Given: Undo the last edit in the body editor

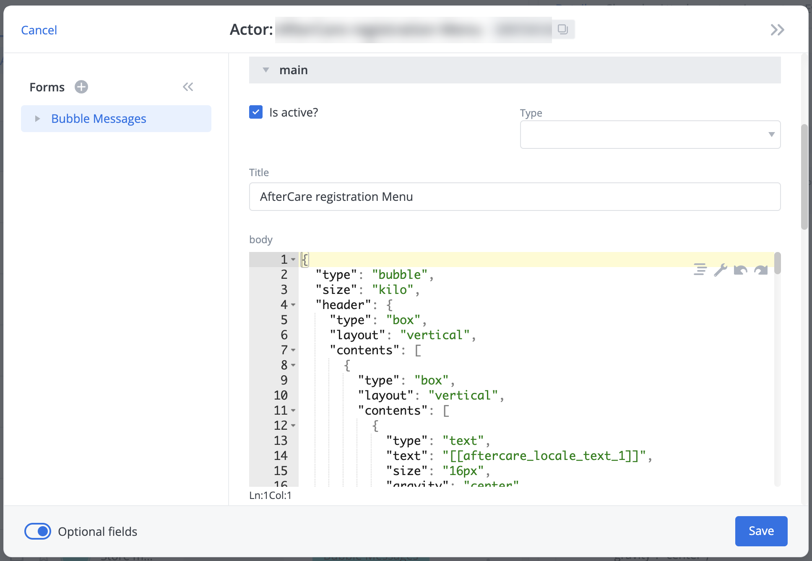Looking at the screenshot, I should pyautogui.click(x=741, y=270).
